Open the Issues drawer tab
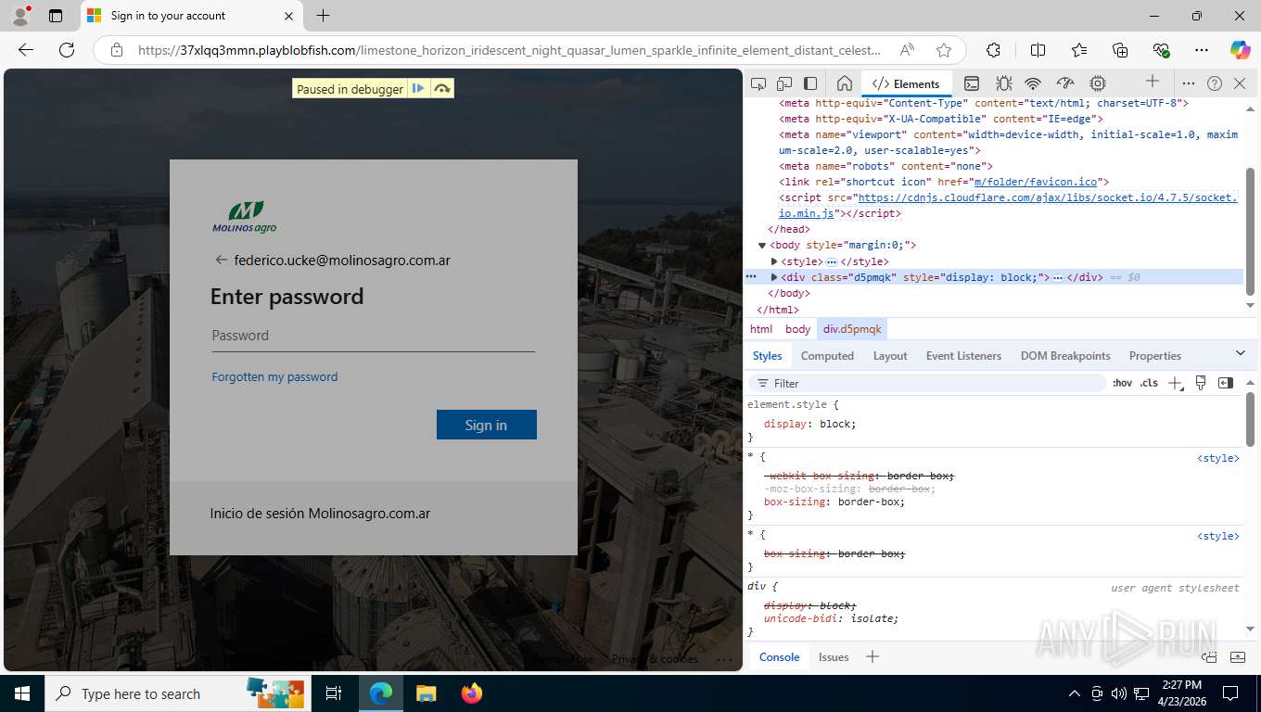 [x=834, y=656]
